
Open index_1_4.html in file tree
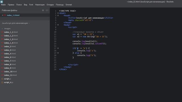point(11,43)
